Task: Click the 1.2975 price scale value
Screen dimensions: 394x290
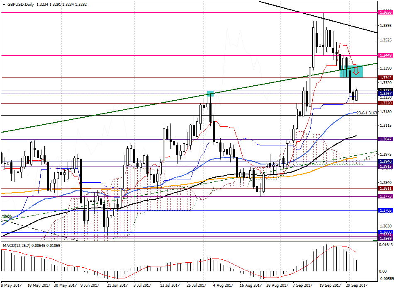Action: coord(385,155)
